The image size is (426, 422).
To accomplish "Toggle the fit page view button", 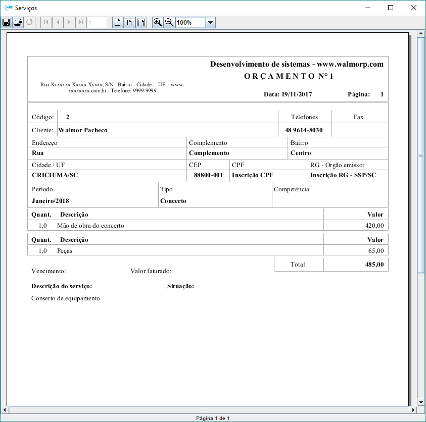I will pyautogui.click(x=129, y=22).
